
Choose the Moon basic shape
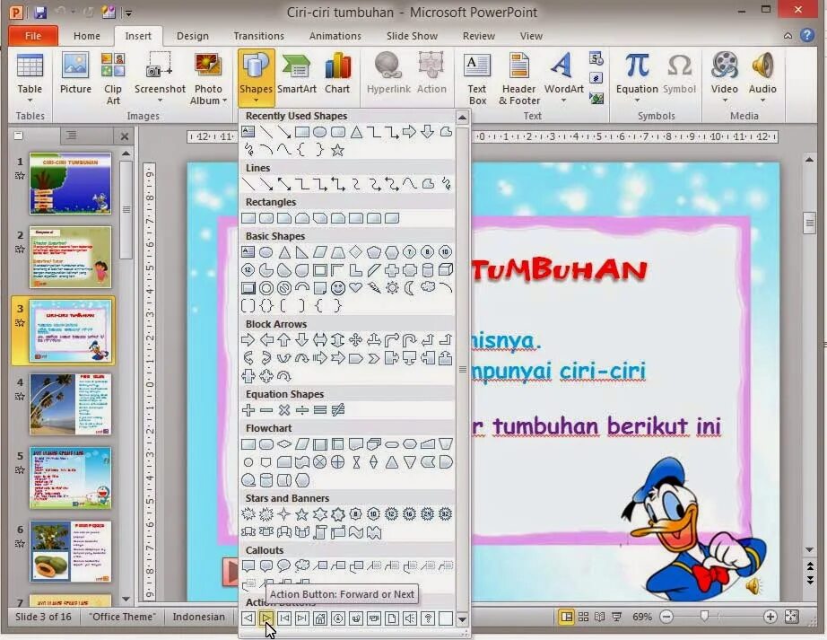point(410,287)
